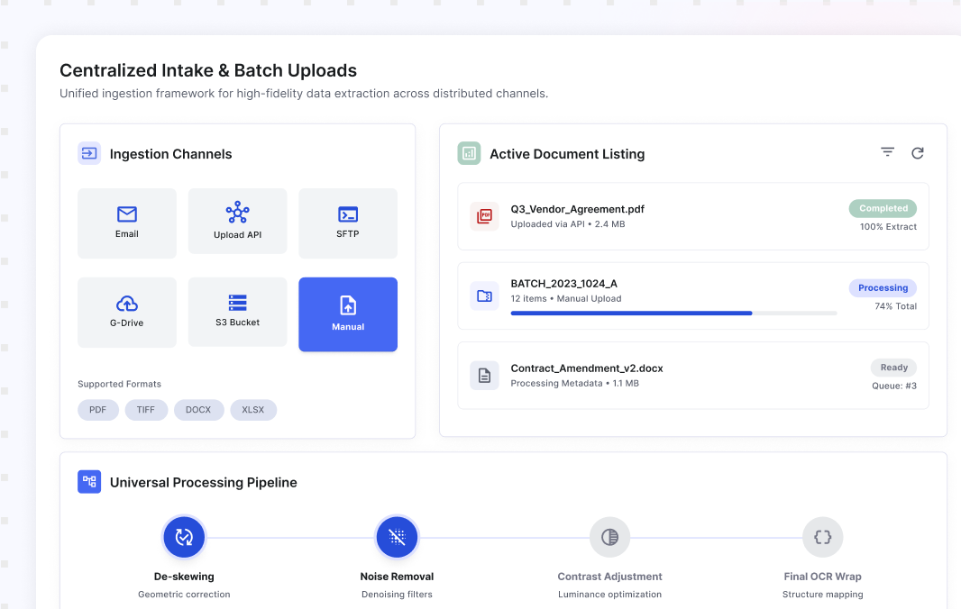Open Contract_Amendment_v2.docx file name
The width and height of the screenshot is (961, 609).
click(587, 368)
